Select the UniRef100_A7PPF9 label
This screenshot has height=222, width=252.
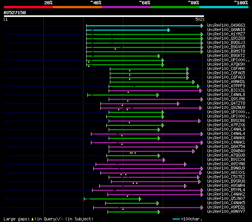(x=226, y=86)
